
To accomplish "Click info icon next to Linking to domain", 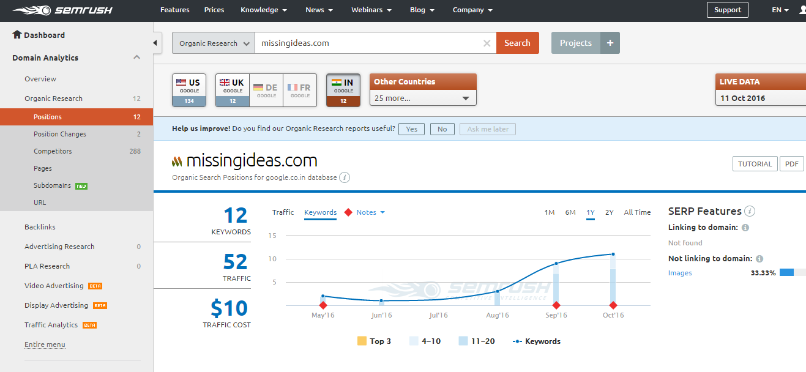I will click(745, 228).
